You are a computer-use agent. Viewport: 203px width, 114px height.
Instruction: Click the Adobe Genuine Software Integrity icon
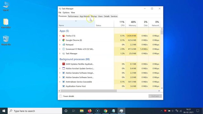pyautogui.click(x=63, y=73)
